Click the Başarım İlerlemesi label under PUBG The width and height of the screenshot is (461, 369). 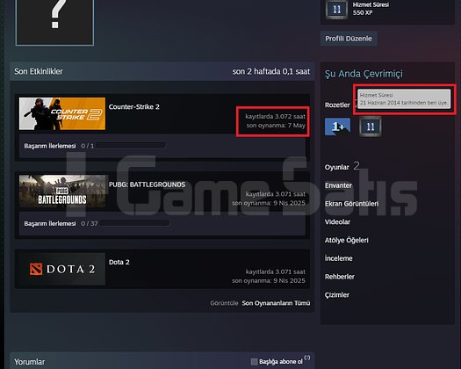tap(50, 224)
